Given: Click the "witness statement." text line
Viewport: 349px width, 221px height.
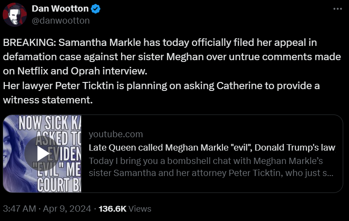Looking at the screenshot, I should coord(48,100).
